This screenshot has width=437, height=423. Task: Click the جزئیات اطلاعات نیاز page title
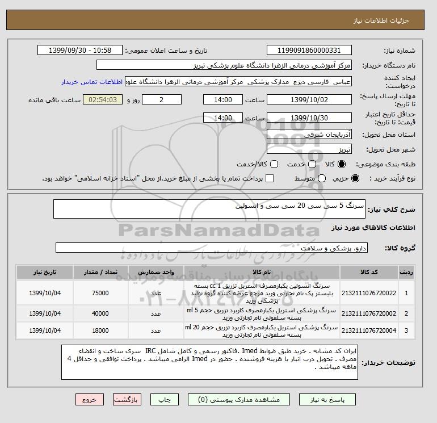(x=381, y=20)
